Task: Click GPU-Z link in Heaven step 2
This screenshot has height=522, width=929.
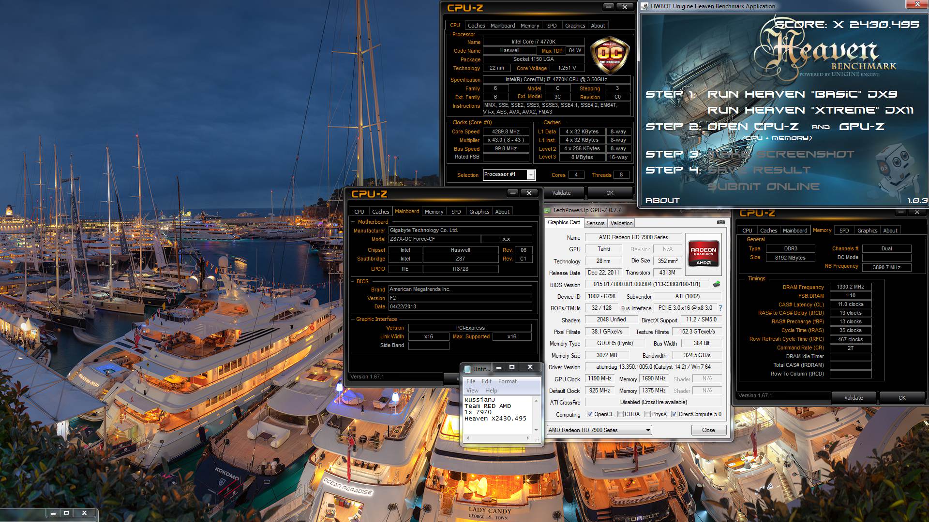Action: (862, 127)
